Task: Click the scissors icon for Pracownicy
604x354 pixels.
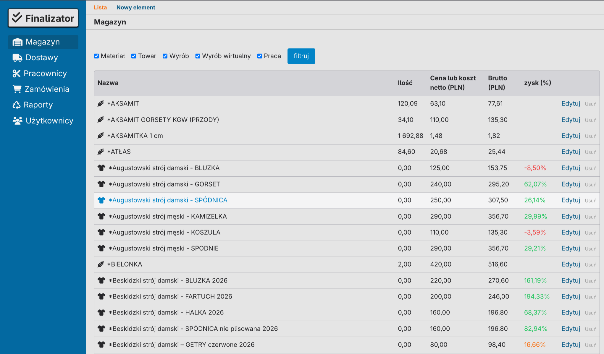Action: pyautogui.click(x=16, y=74)
